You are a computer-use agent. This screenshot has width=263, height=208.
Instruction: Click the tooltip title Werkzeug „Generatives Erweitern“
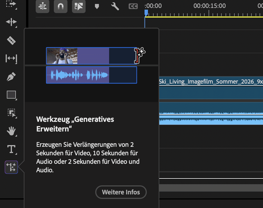coord(75,124)
